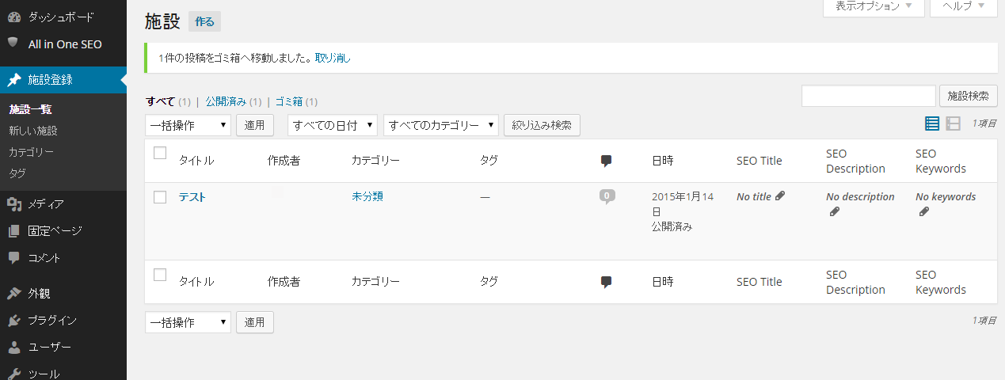This screenshot has width=1005, height=380.
Task: Open ゴミ箱 trash filter link
Action: click(288, 101)
